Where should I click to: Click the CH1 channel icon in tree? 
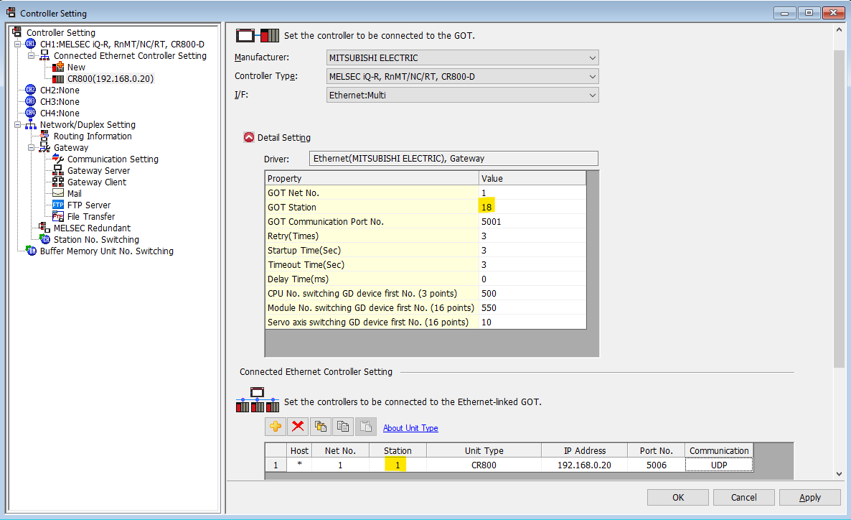[31, 44]
